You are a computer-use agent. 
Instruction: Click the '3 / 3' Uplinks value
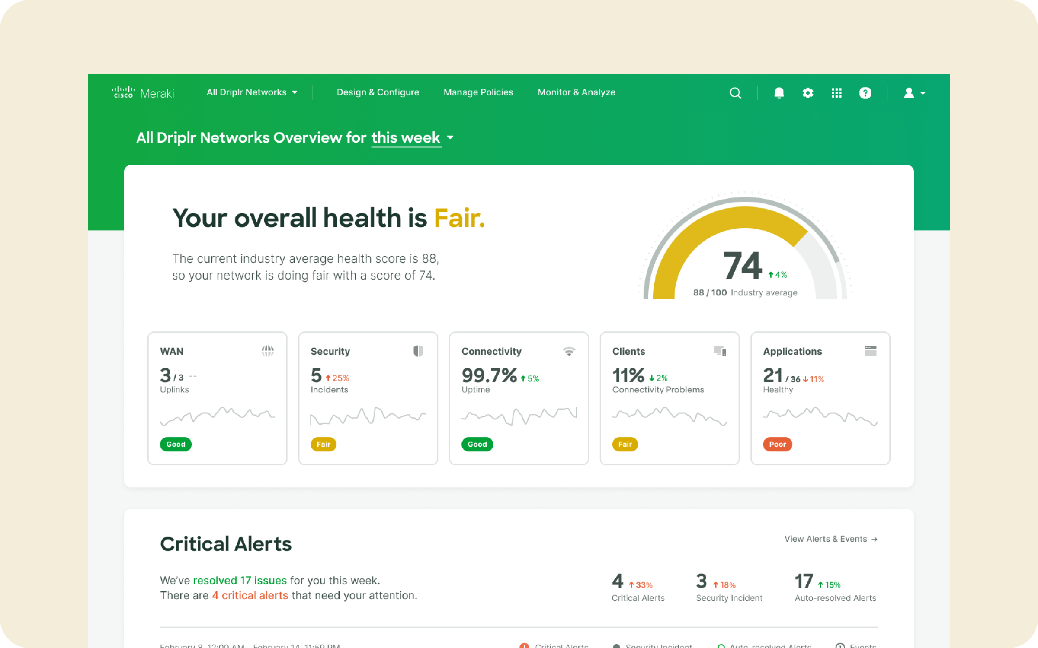coord(172,376)
